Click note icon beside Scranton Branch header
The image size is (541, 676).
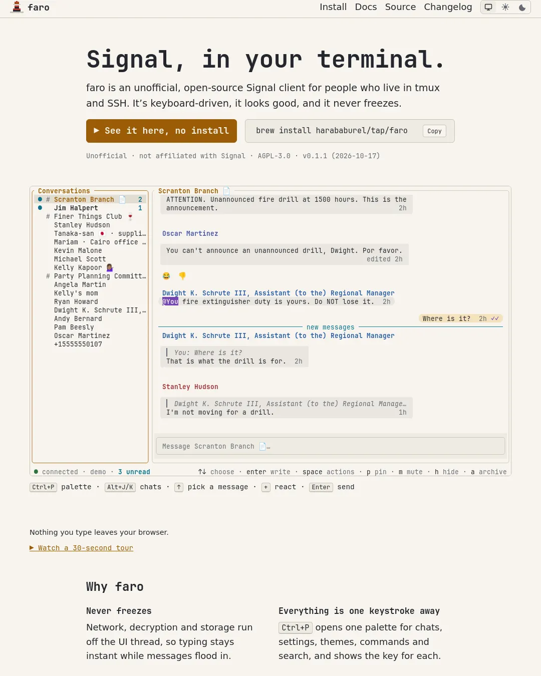pyautogui.click(x=226, y=191)
